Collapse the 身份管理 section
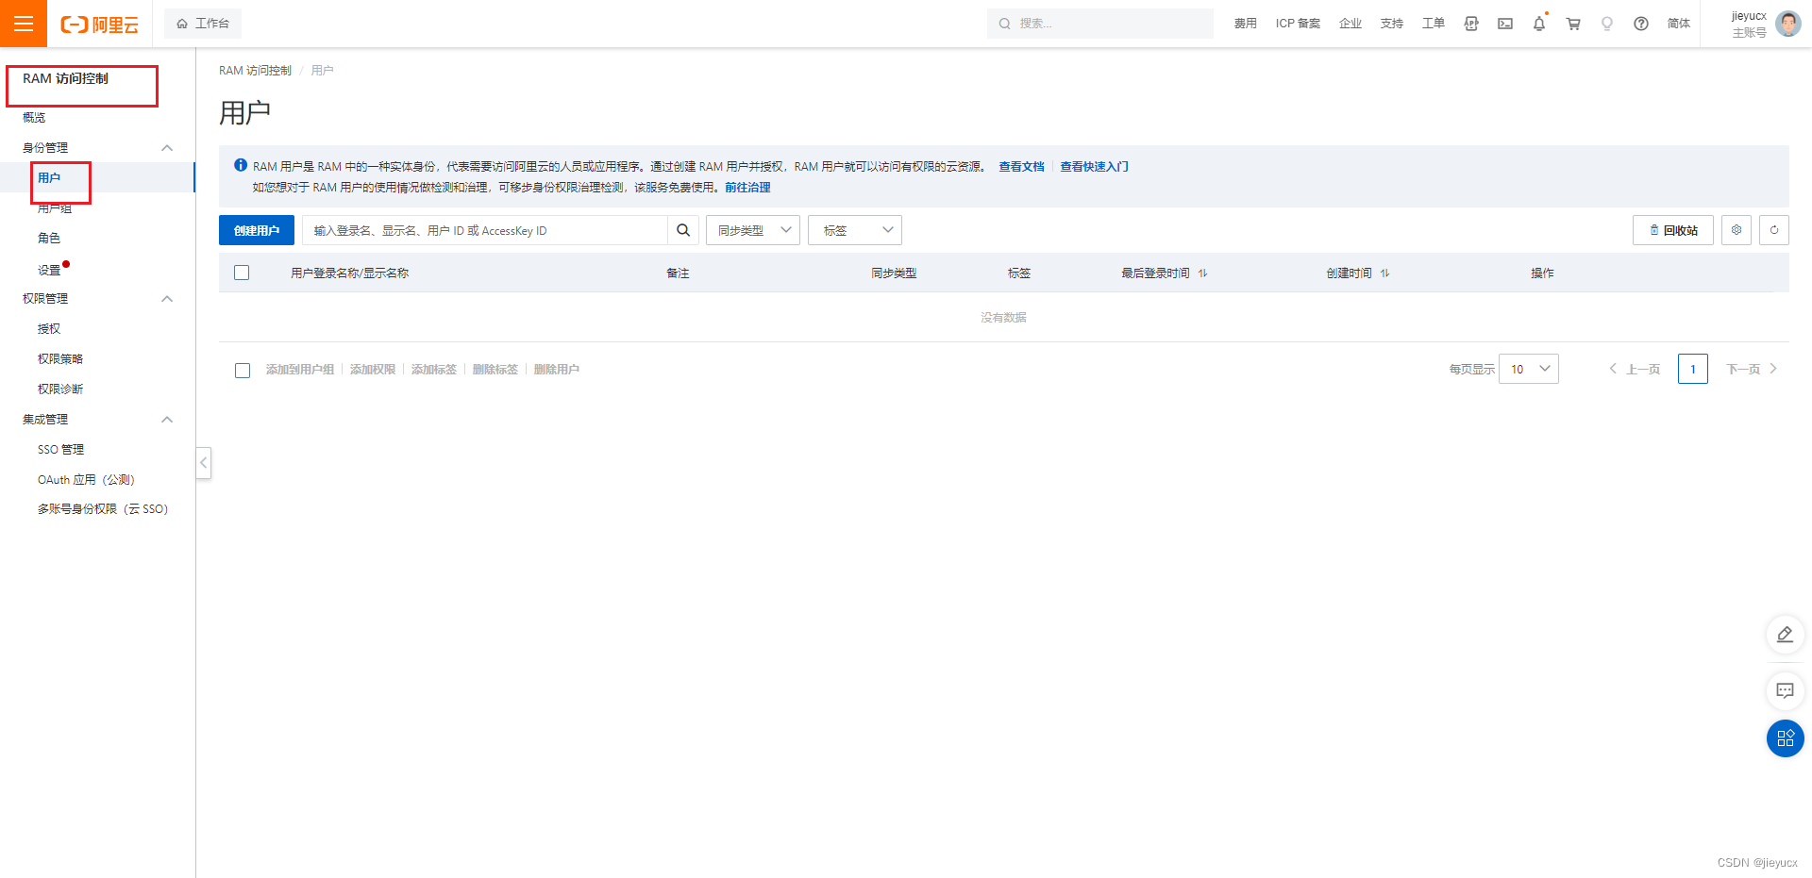This screenshot has width=1812, height=878. click(167, 148)
